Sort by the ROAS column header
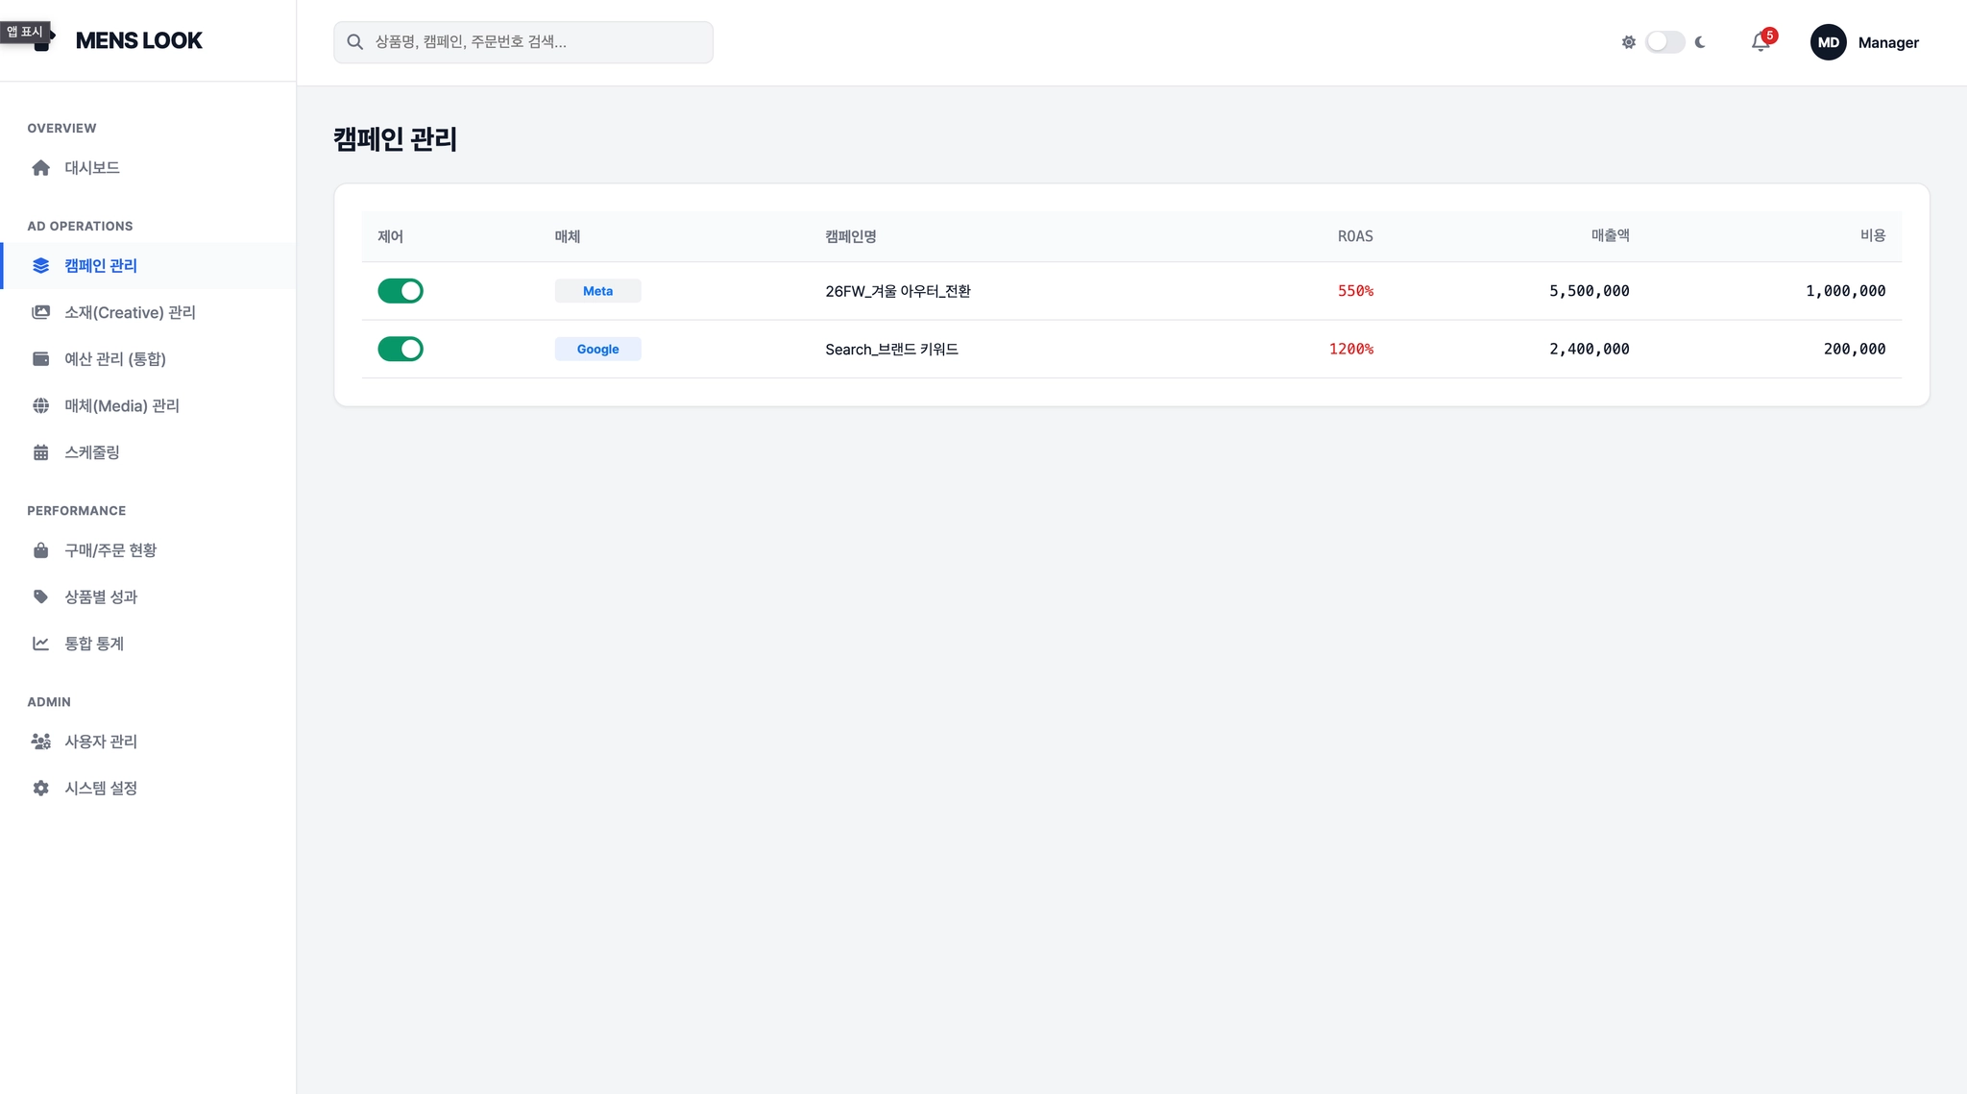Image resolution: width=1967 pixels, height=1094 pixels. click(x=1354, y=236)
